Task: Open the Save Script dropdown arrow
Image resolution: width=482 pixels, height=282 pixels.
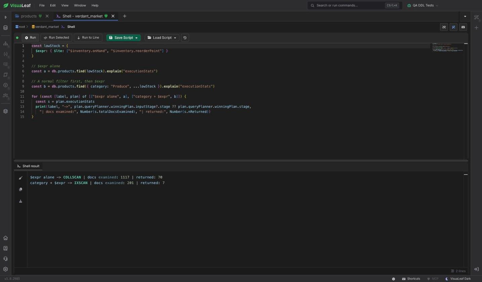Action: 136,38
